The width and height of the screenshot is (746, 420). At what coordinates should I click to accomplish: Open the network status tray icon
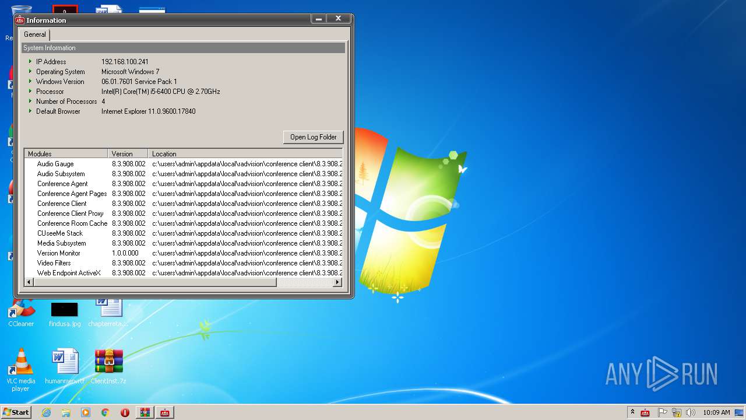tap(677, 412)
